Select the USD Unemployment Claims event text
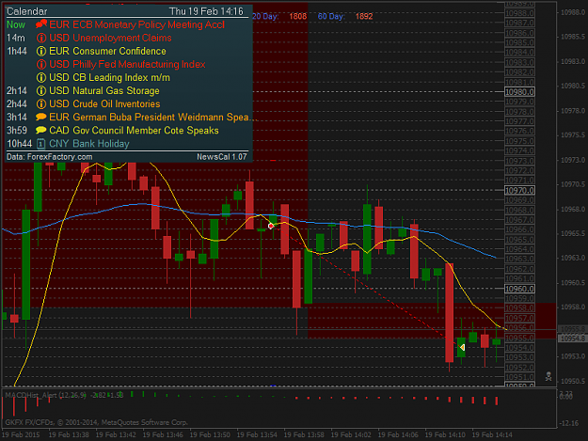The image size is (588, 441). coord(110,38)
